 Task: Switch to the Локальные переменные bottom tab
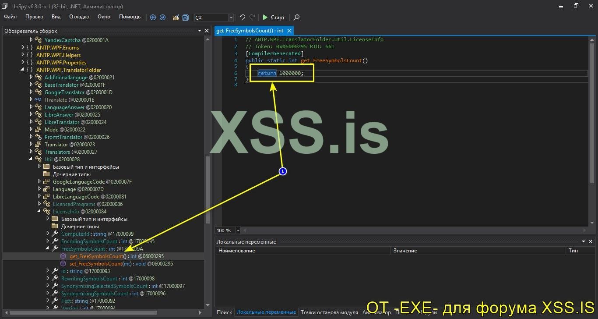pyautogui.click(x=266, y=312)
